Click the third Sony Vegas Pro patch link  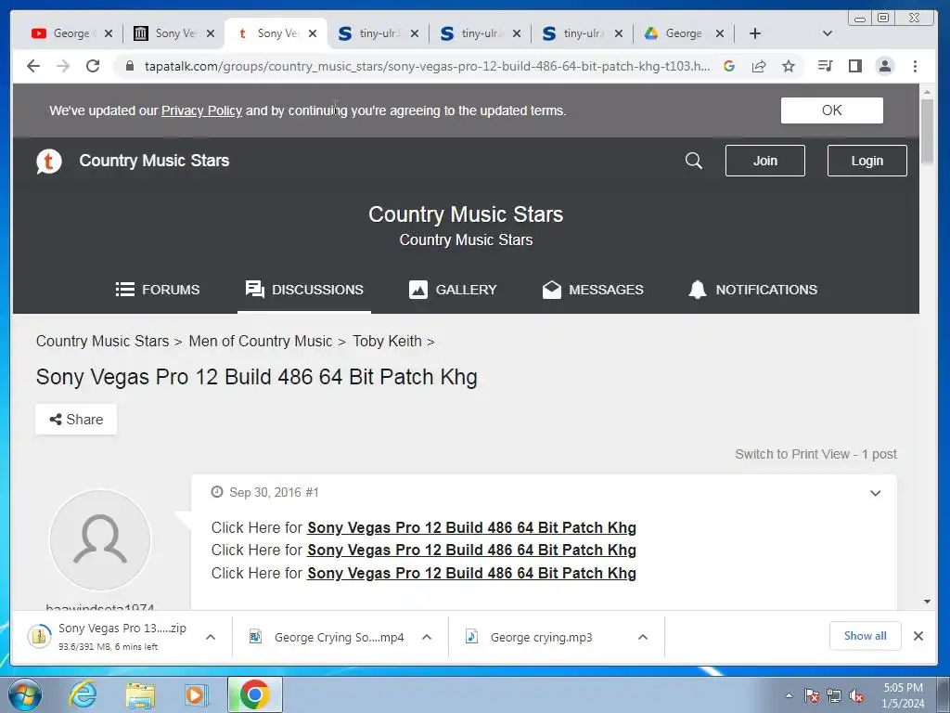pyautogui.click(x=471, y=573)
